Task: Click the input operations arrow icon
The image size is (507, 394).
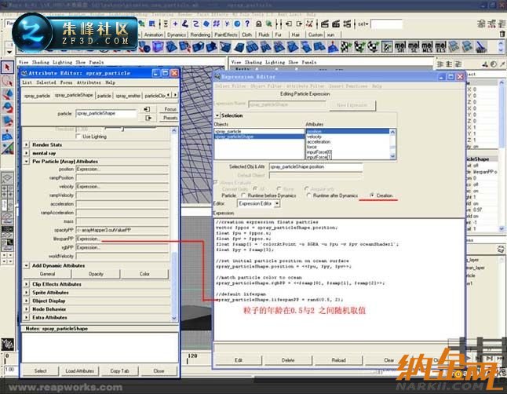Action: (289, 24)
